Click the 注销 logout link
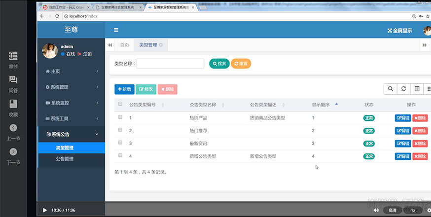 [85, 54]
